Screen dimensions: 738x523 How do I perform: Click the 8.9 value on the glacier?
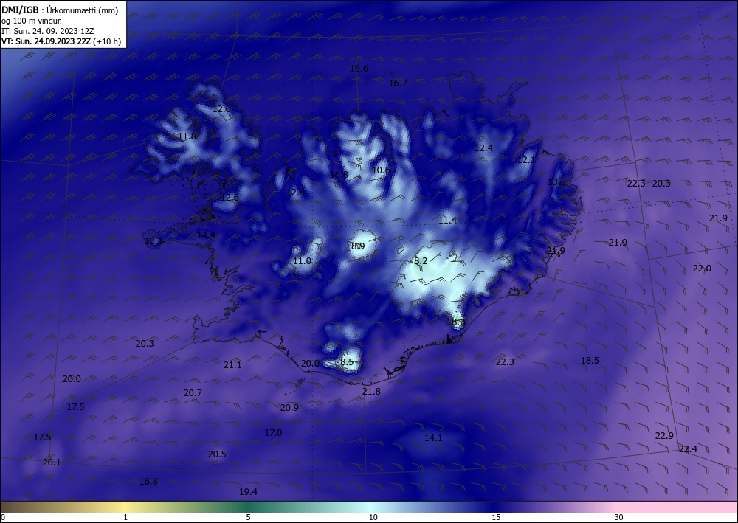point(358,246)
